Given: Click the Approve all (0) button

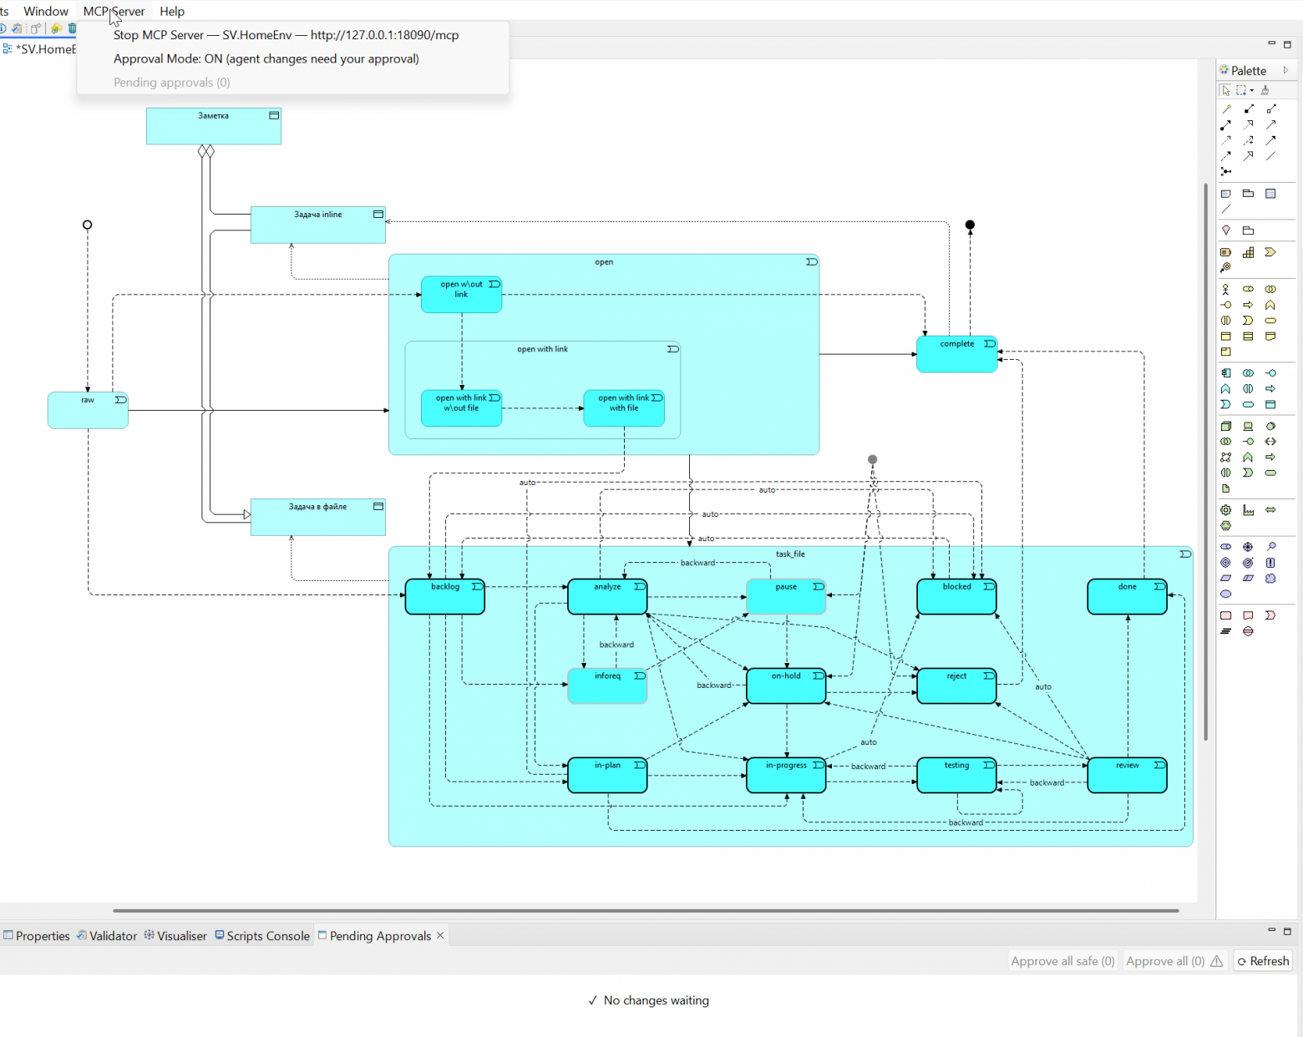Looking at the screenshot, I should (x=1174, y=961).
